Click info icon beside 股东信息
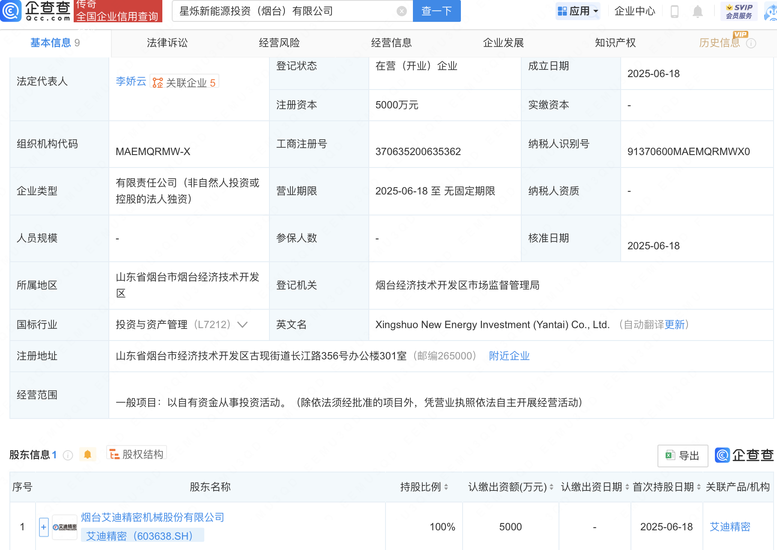The image size is (777, 550). pyautogui.click(x=68, y=455)
